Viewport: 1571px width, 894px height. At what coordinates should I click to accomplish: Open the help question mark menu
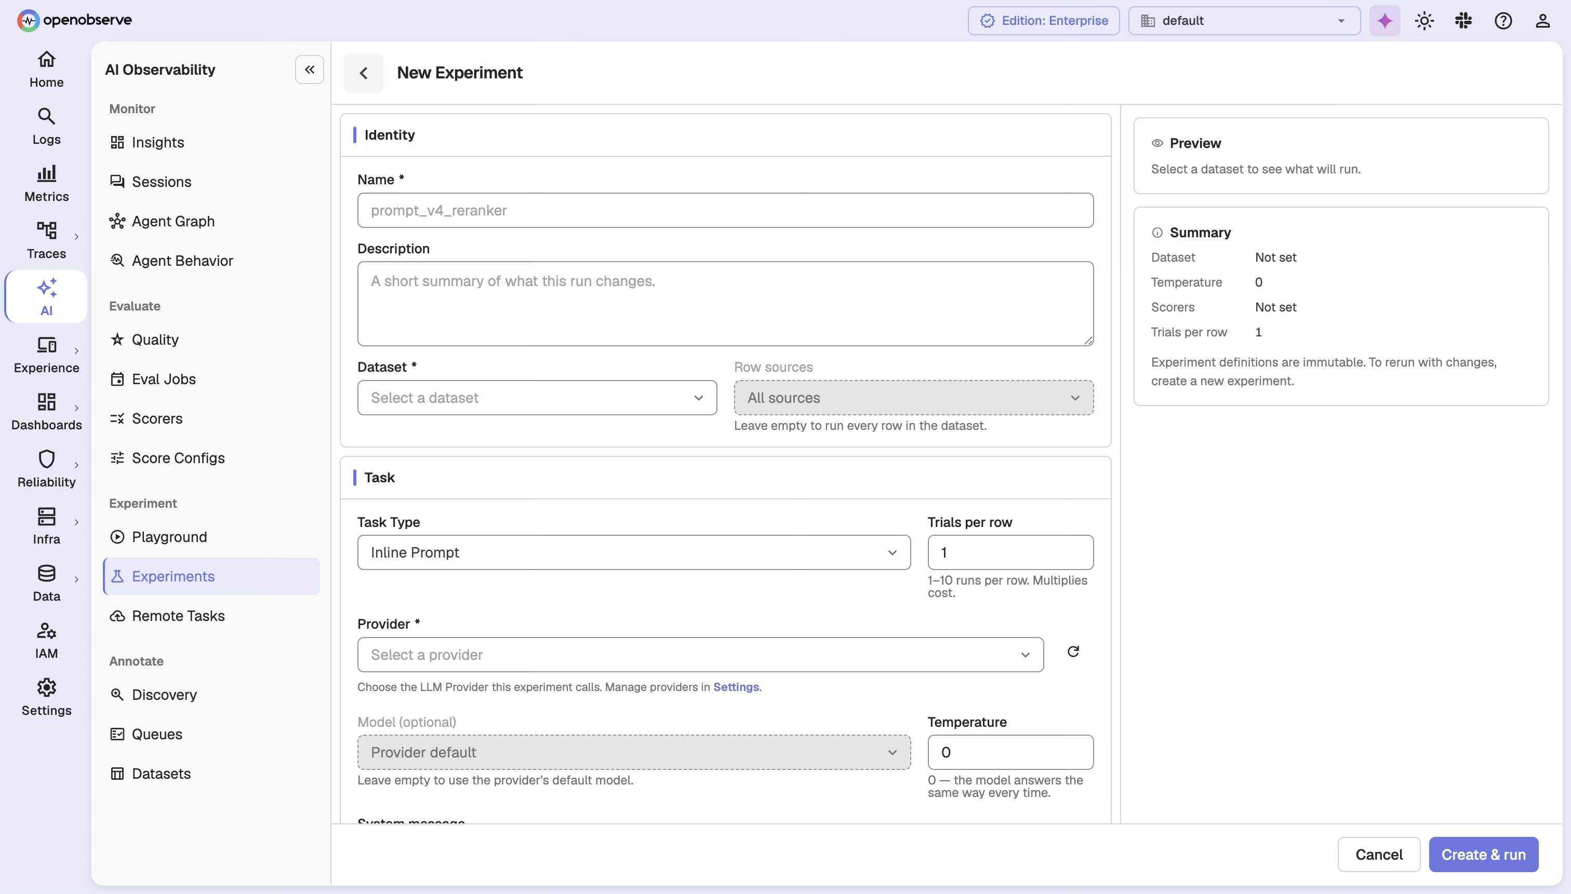[x=1503, y=21]
